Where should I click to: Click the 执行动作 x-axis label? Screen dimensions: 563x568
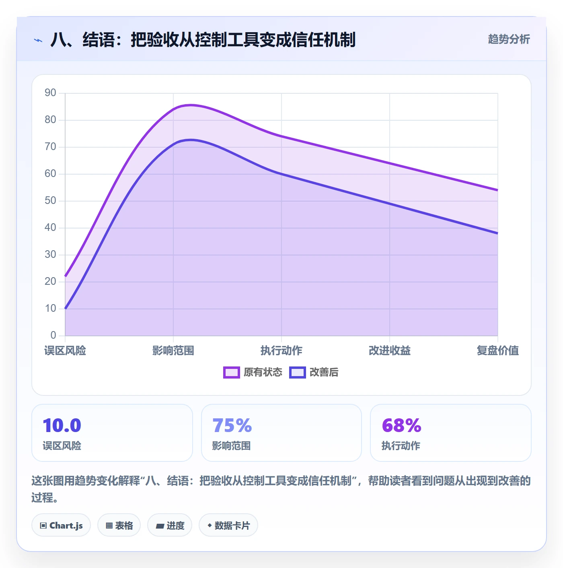click(281, 351)
